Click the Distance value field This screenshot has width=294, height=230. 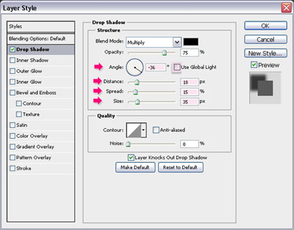[x=189, y=82]
